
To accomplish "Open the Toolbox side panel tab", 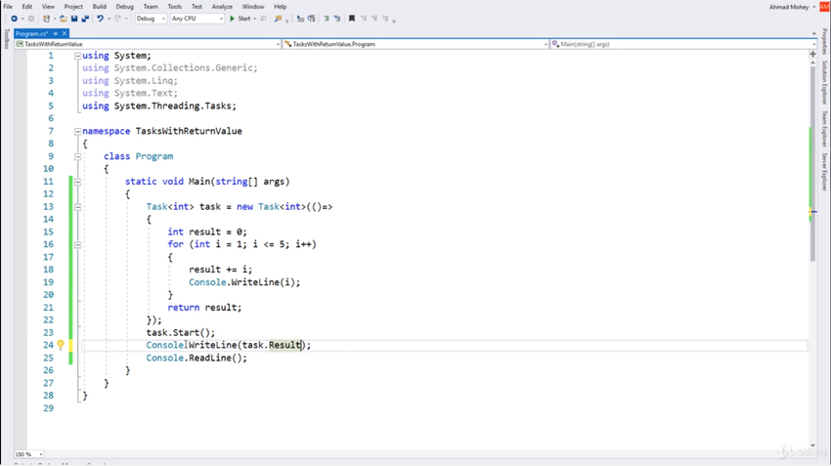I will click(x=7, y=38).
